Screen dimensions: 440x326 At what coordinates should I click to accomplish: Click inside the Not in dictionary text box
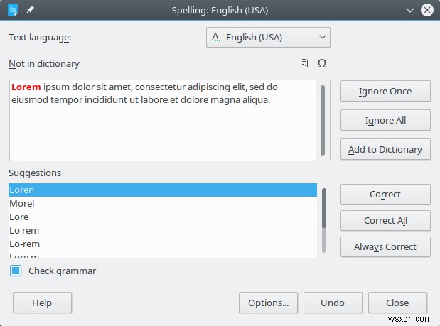(x=162, y=128)
